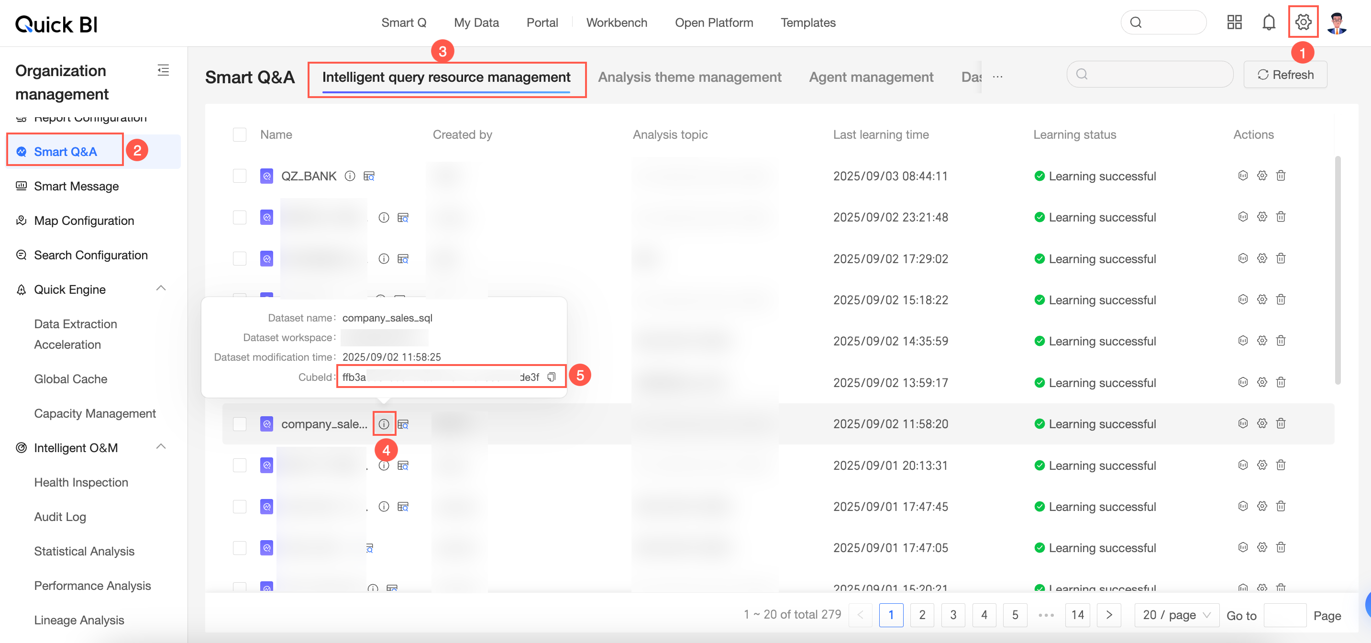Collapse the Intelligent O&M section
This screenshot has height=643, width=1371.
(161, 446)
